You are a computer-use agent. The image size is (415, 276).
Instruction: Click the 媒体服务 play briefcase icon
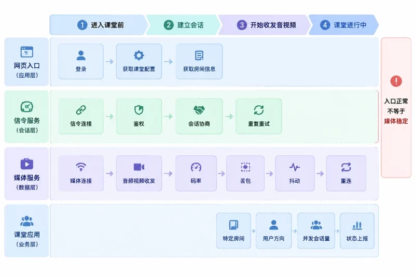tap(27, 164)
